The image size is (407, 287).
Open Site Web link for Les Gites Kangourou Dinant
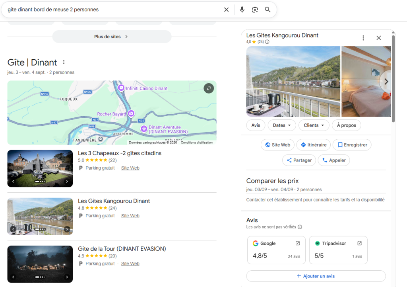[x=130, y=216]
